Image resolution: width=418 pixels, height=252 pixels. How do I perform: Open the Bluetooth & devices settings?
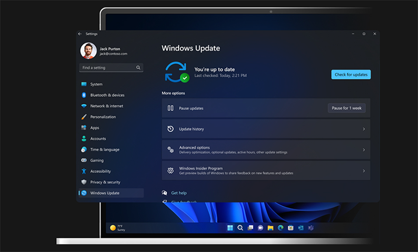[107, 95]
